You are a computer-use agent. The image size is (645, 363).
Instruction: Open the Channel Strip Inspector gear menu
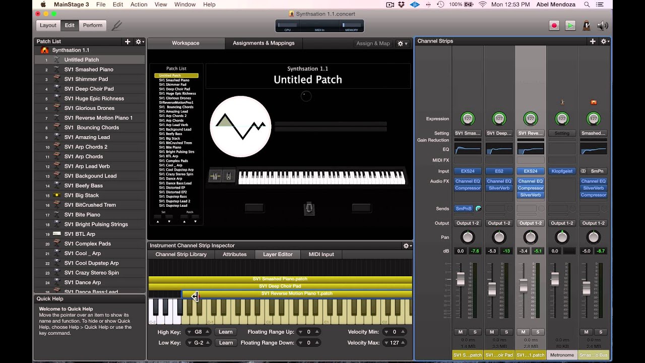point(407,246)
